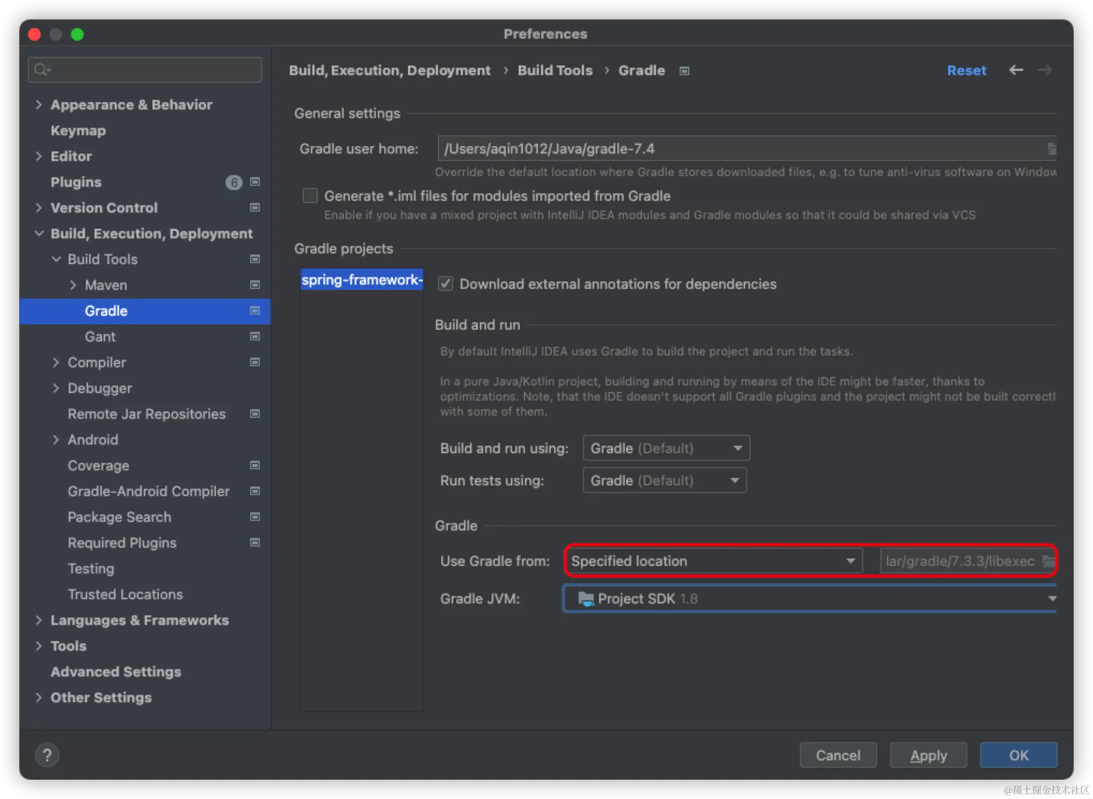Click project-settings icon next to Version Control
The height and width of the screenshot is (799, 1093).
coord(255,208)
